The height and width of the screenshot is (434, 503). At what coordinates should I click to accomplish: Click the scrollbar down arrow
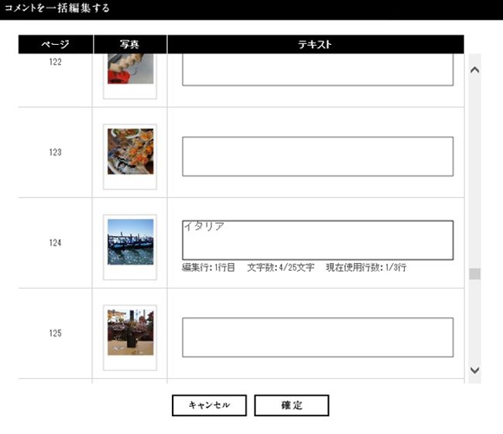click(475, 370)
